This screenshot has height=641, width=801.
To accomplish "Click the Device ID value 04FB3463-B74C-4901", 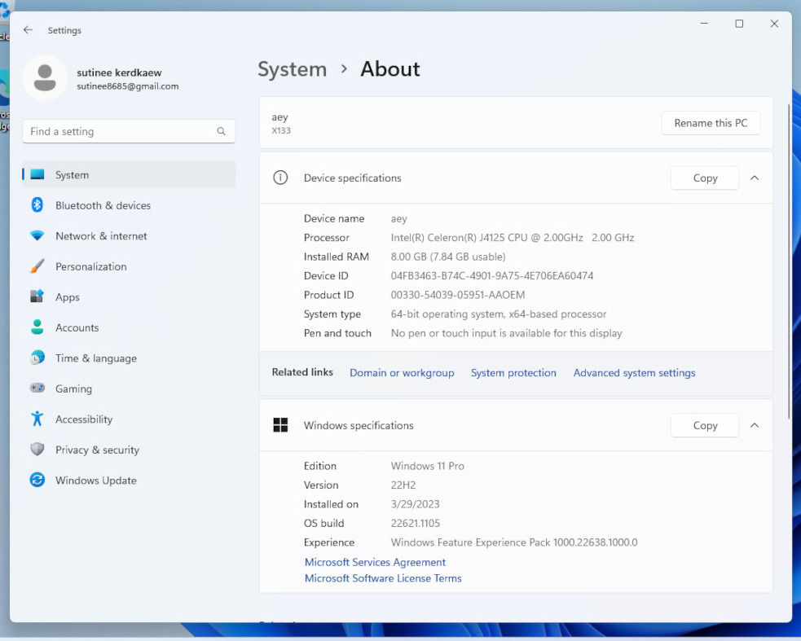I will pos(492,276).
